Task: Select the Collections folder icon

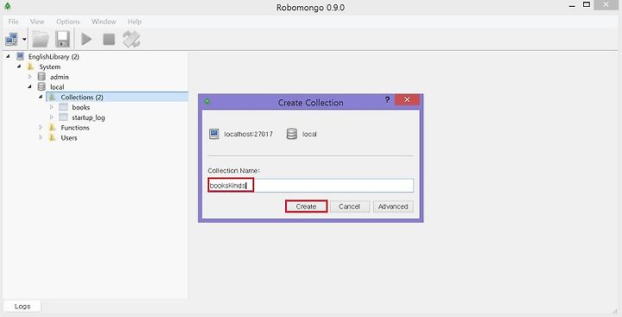Action: pyautogui.click(x=53, y=97)
